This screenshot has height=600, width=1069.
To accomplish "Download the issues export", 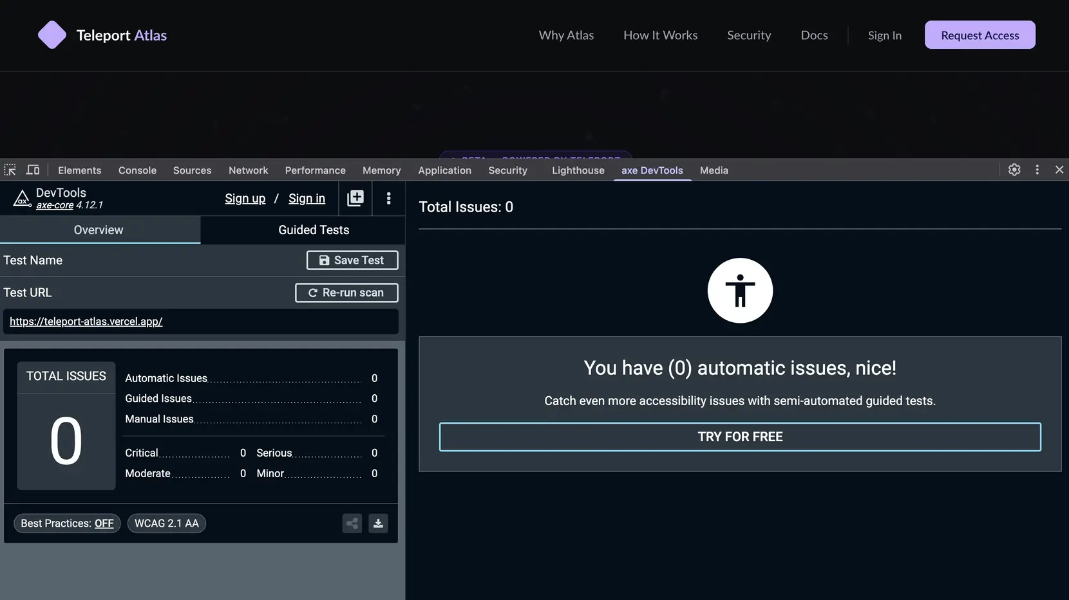I will tap(378, 523).
